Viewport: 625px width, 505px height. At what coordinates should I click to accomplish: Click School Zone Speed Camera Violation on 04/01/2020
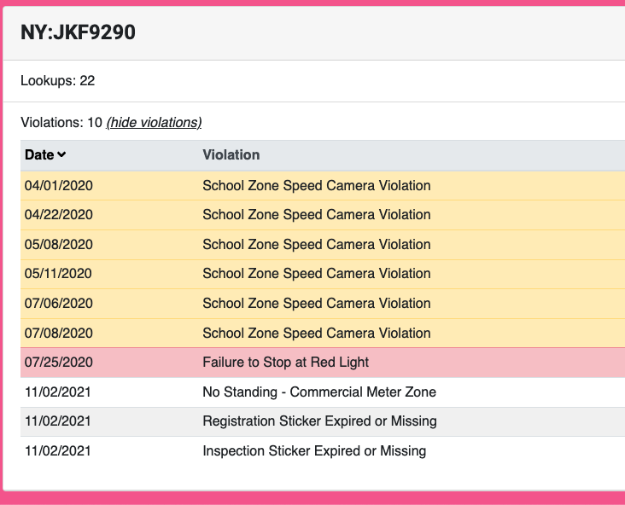pyautogui.click(x=317, y=186)
